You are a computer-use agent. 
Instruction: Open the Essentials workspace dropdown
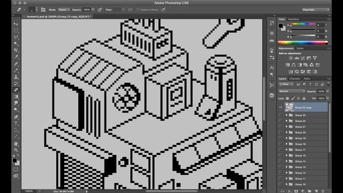click(316, 10)
